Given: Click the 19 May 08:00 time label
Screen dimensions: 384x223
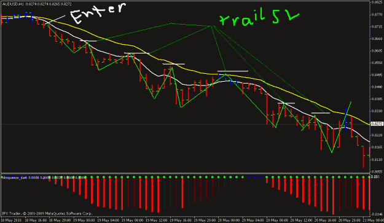Looking at the screenshot, I should point(132,220).
